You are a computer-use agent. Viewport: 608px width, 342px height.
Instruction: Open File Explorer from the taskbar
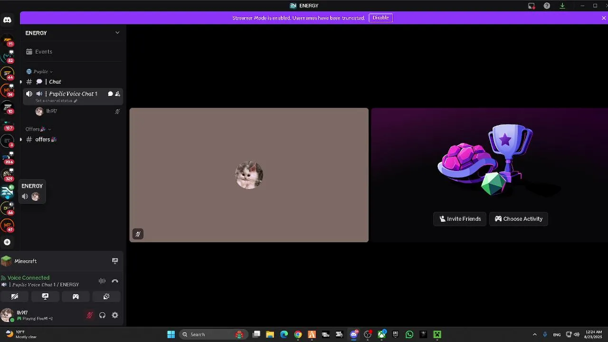point(270,334)
